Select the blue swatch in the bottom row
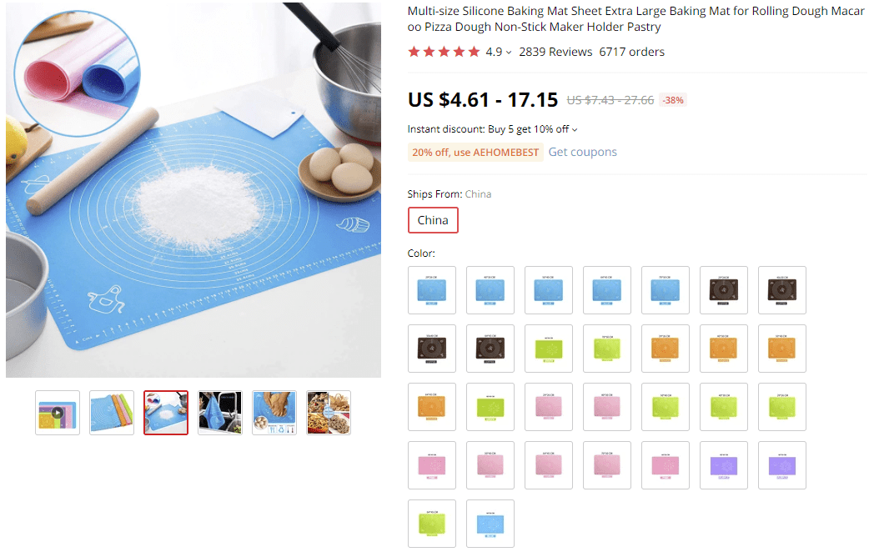This screenshot has height=557, width=869. [x=490, y=524]
